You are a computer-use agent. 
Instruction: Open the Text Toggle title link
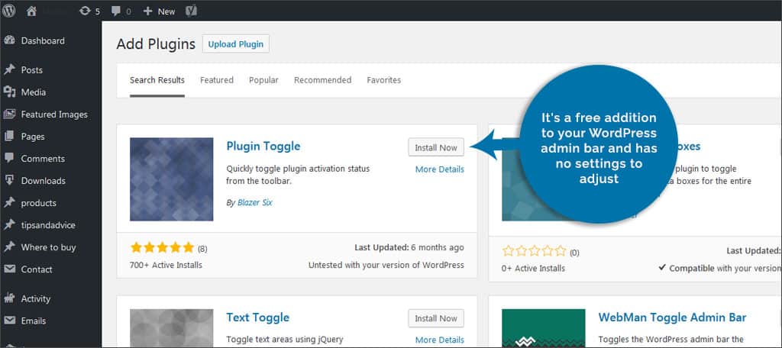(258, 317)
